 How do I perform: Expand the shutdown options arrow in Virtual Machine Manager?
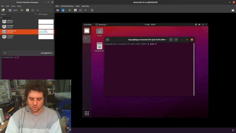click(38, 10)
